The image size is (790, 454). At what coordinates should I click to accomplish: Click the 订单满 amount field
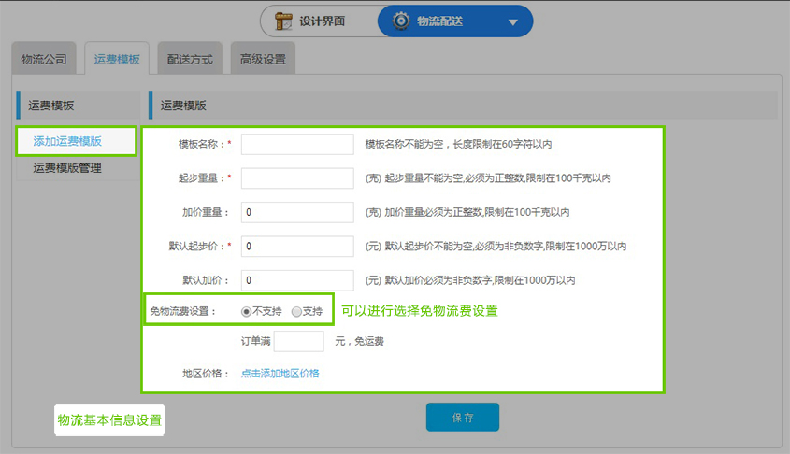298,341
